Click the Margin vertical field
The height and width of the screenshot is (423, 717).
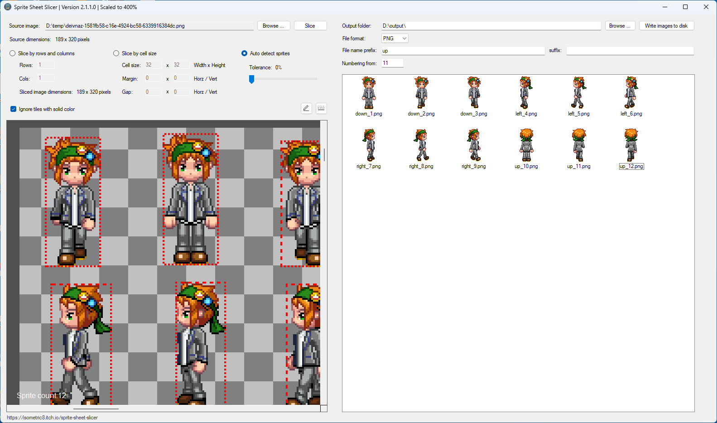(182, 78)
